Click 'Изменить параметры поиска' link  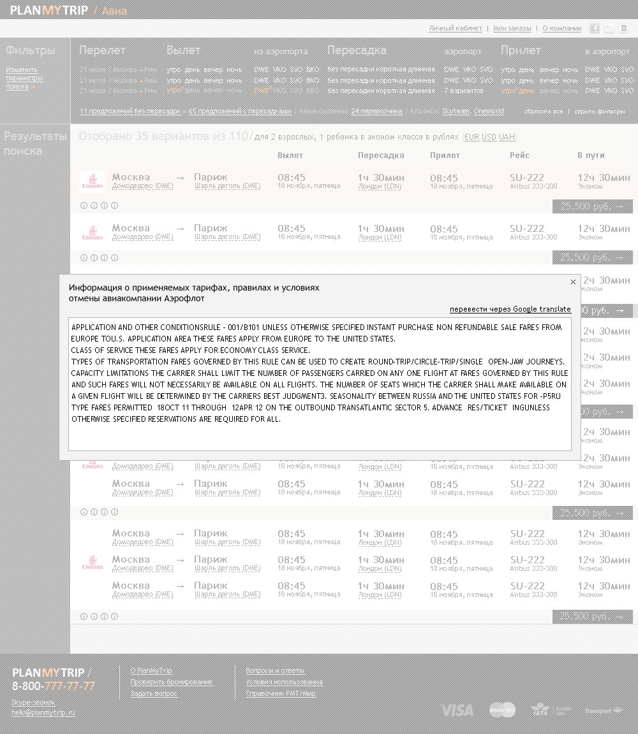coord(24,78)
